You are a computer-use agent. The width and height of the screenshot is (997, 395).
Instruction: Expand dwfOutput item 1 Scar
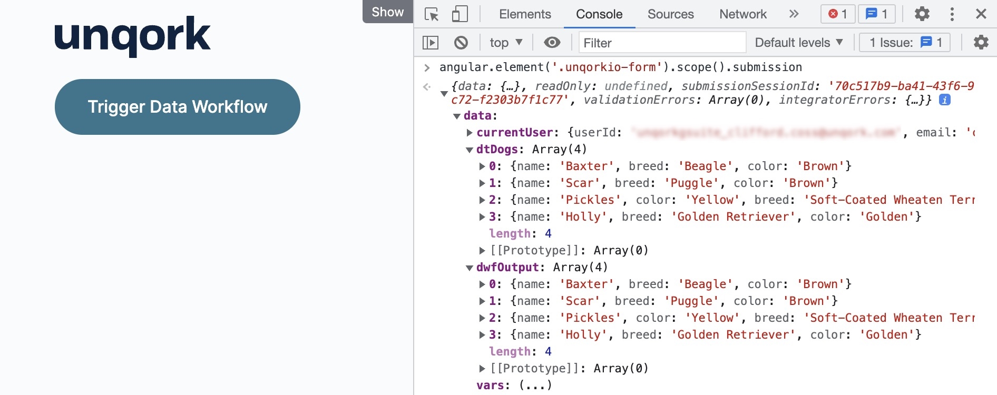(x=482, y=301)
